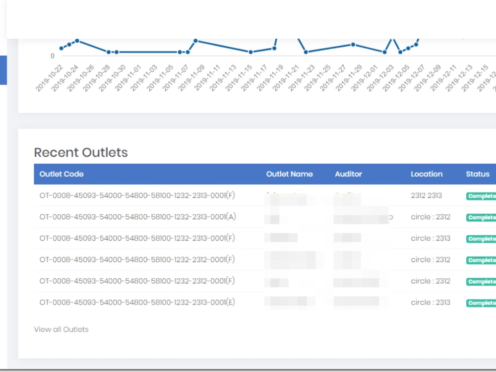Viewport: 496px width, 372px height.
Task: Click Complete badge in the 0001(A) row
Action: point(481,217)
